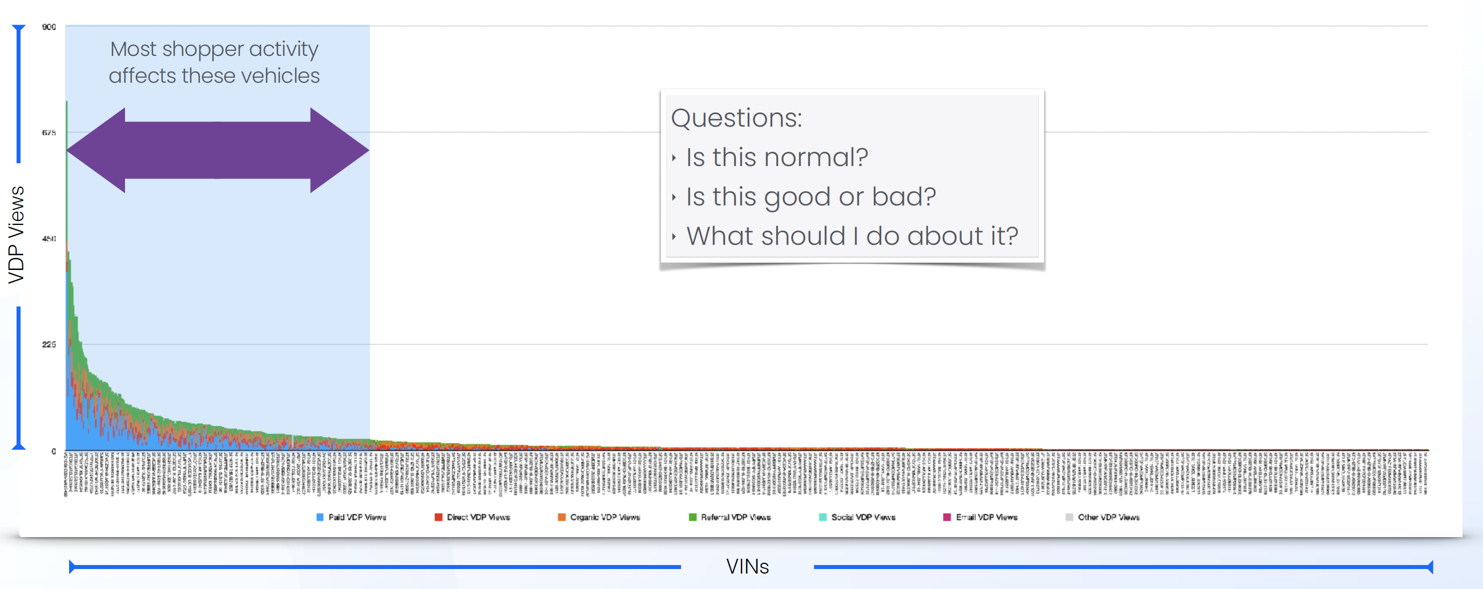Viewport: 1483px width, 589px height.
Task: Click the 900 y-axis tick label
Action: pos(49,26)
